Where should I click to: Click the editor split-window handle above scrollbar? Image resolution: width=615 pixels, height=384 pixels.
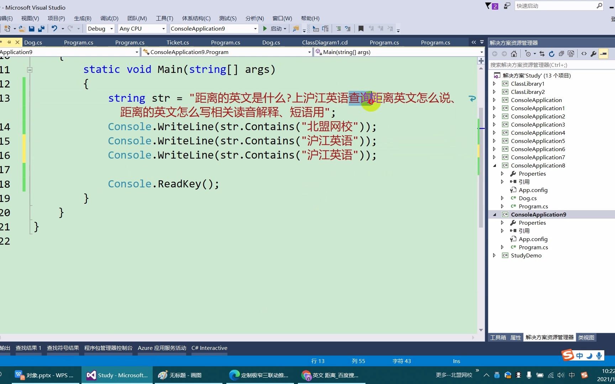click(x=481, y=60)
